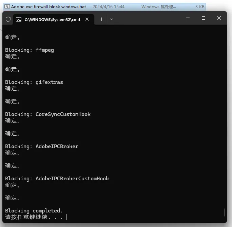Click the line ending in "AdobeIPCBroker"
Screen dimensions: 232x227
click(x=42, y=146)
